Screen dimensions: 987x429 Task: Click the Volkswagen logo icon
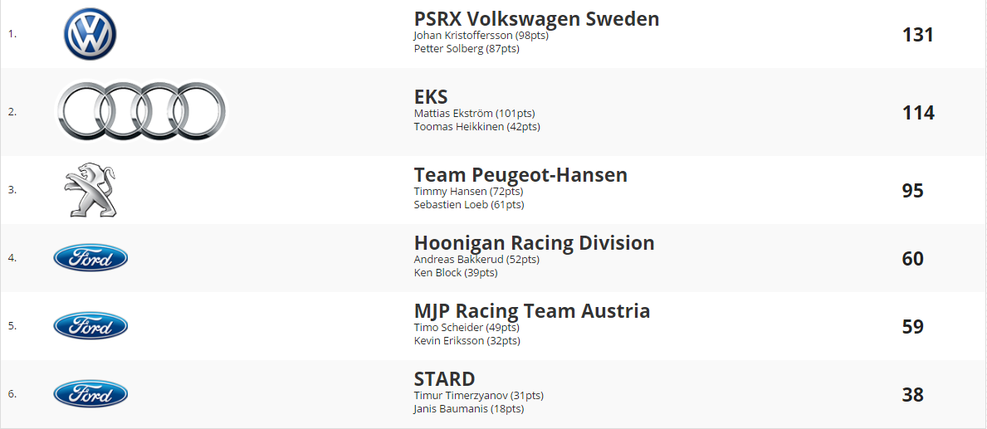[90, 34]
